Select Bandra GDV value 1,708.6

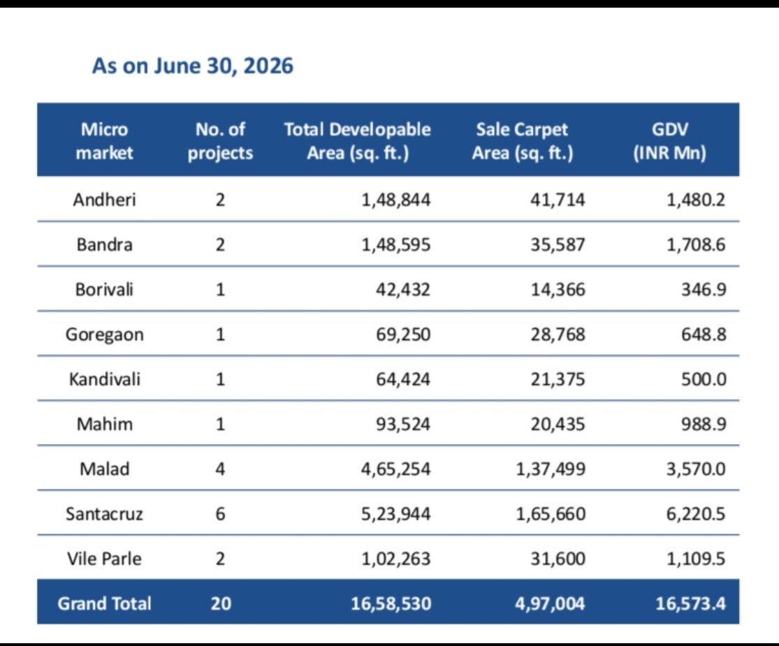tap(696, 245)
